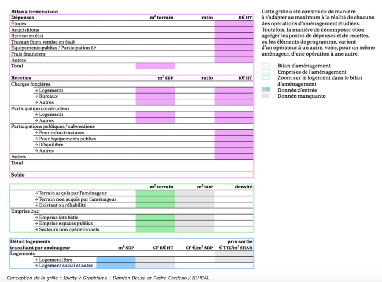Select the grey Donnée manquante legend swatch
The height and width of the screenshot is (282, 382).
click(266, 96)
